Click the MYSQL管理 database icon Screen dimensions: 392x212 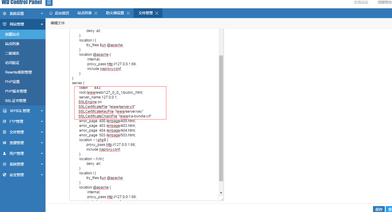4,111
